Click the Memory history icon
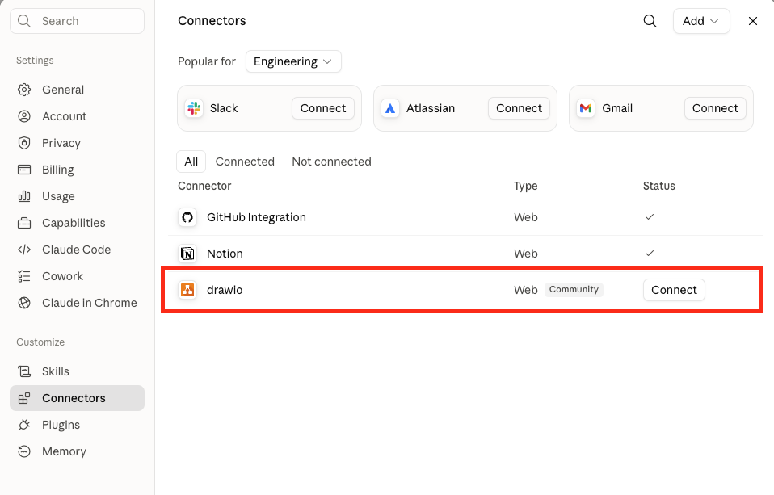 [x=24, y=451]
